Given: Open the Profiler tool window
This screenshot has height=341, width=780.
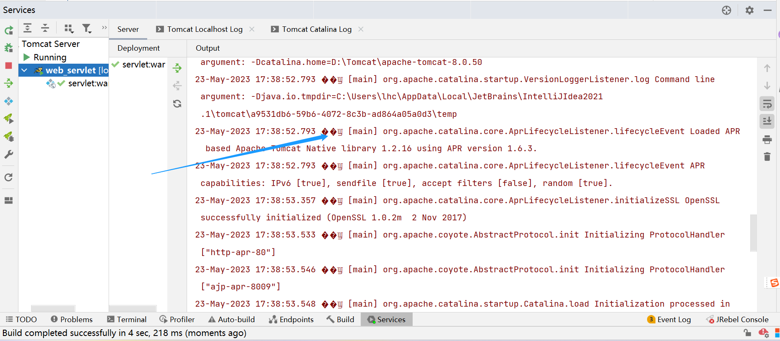Looking at the screenshot, I should (177, 320).
